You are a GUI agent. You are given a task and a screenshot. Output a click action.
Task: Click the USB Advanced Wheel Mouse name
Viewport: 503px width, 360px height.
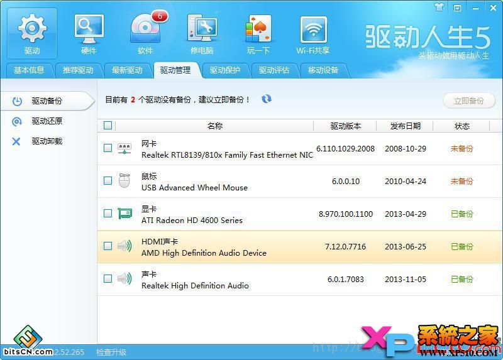[x=194, y=187]
